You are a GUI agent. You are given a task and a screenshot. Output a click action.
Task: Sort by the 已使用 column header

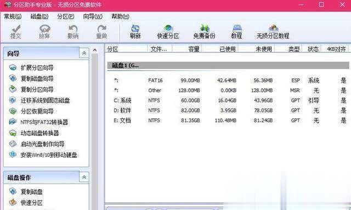click(220, 49)
